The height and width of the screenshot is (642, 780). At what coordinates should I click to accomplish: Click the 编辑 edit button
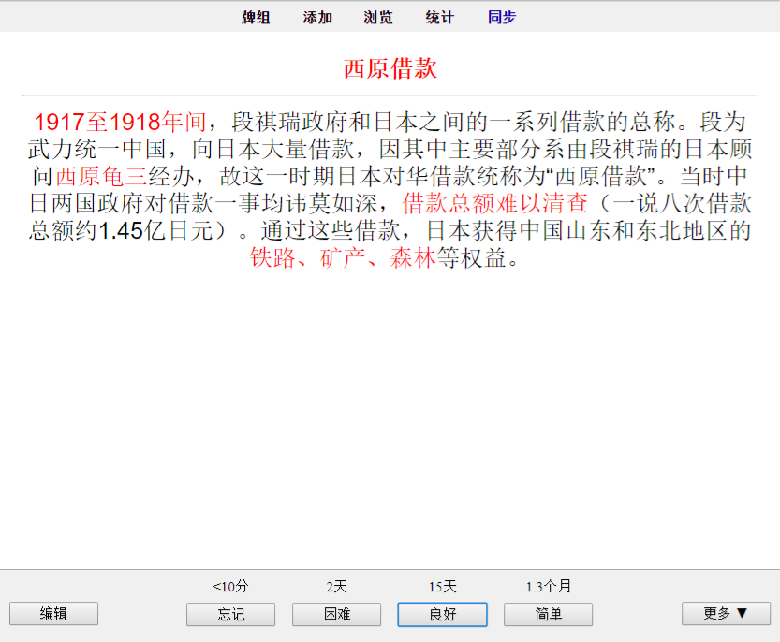53,614
